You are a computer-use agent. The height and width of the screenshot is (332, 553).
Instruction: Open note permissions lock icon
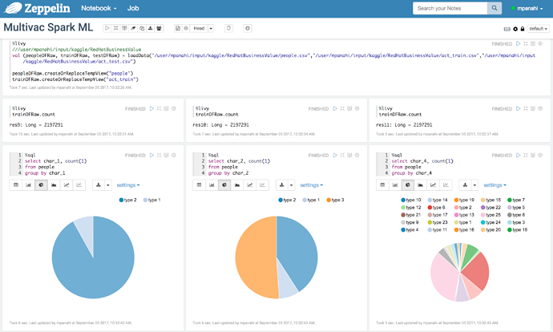[523, 29]
